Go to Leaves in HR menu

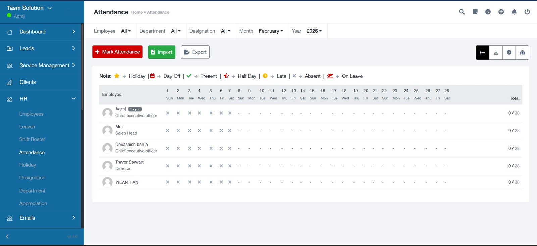[27, 127]
